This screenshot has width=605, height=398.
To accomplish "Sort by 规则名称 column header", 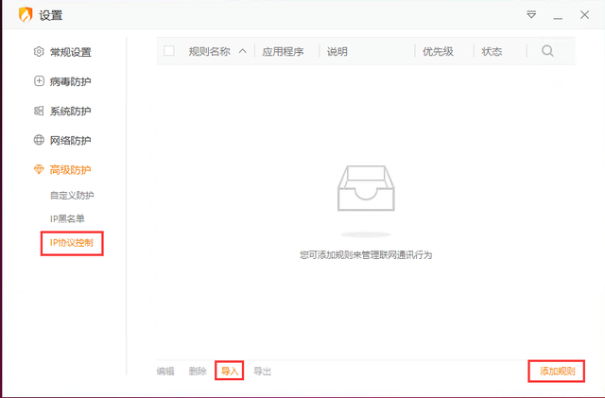I will click(209, 51).
